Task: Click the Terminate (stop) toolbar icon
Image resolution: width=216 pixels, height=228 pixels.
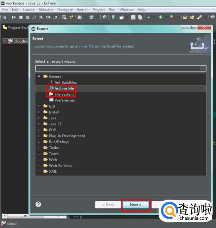Action: 28,17
